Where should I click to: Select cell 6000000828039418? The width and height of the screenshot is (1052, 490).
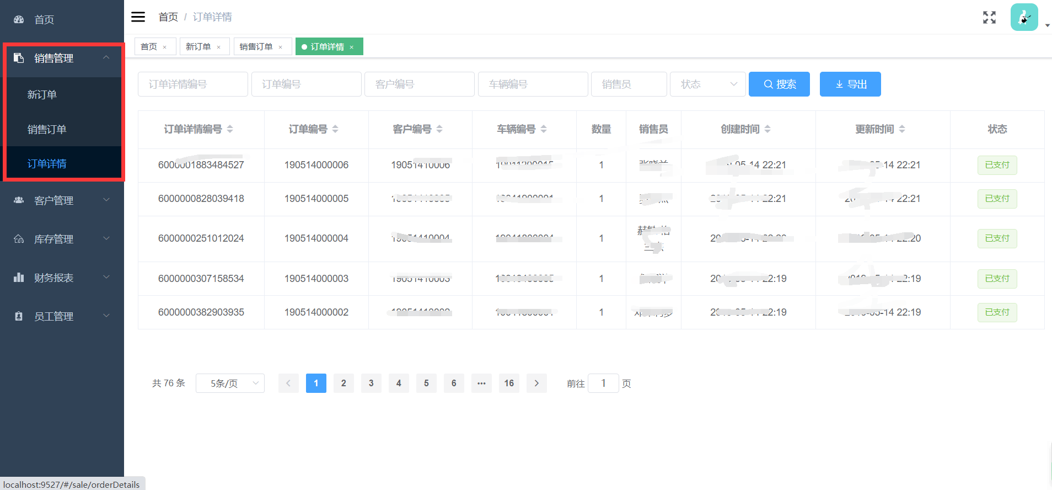201,199
